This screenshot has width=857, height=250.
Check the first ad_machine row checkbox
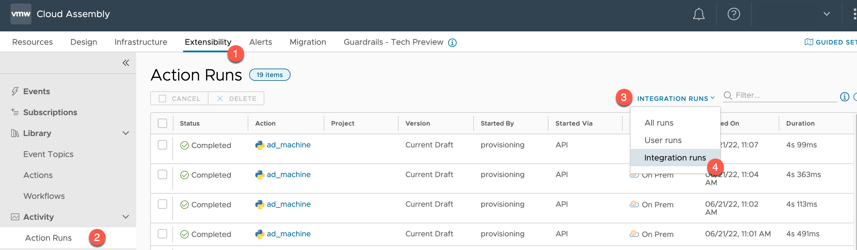pos(162,145)
